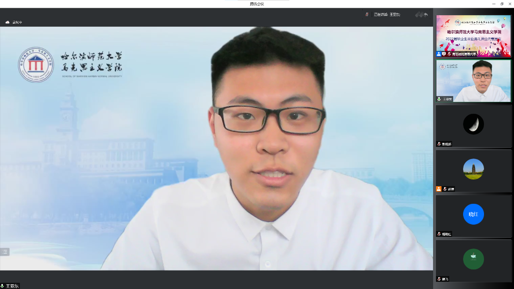Image resolution: width=514 pixels, height=289 pixels.
Task: Select the 王亚东 speaker video thumbnail
Action: tap(474, 80)
